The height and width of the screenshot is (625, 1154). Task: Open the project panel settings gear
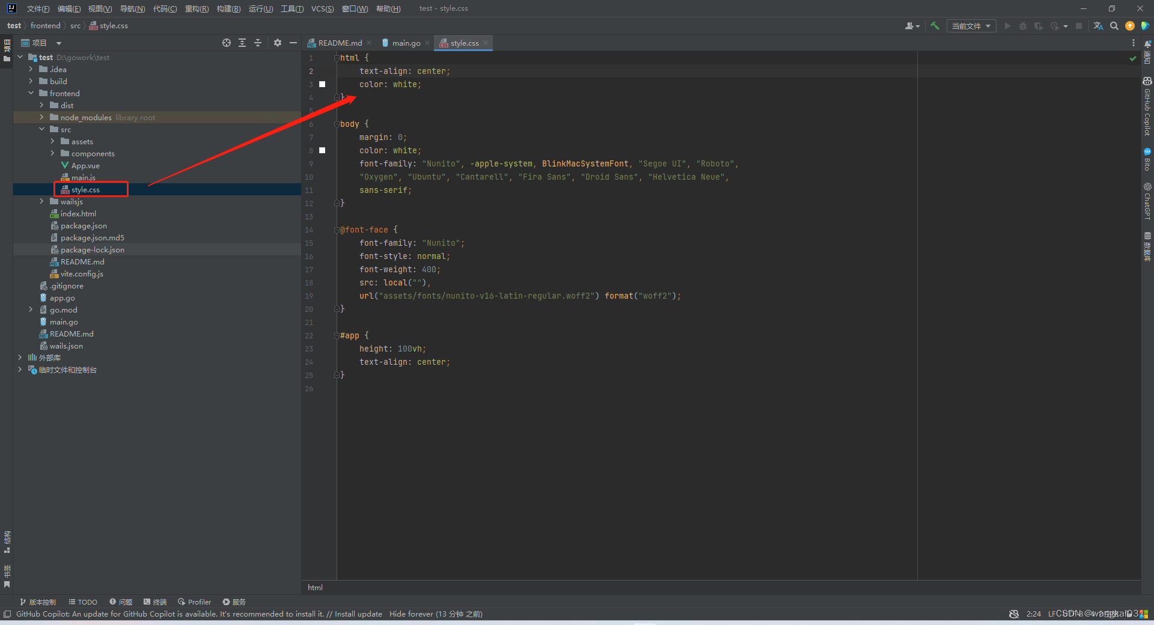[x=278, y=43]
